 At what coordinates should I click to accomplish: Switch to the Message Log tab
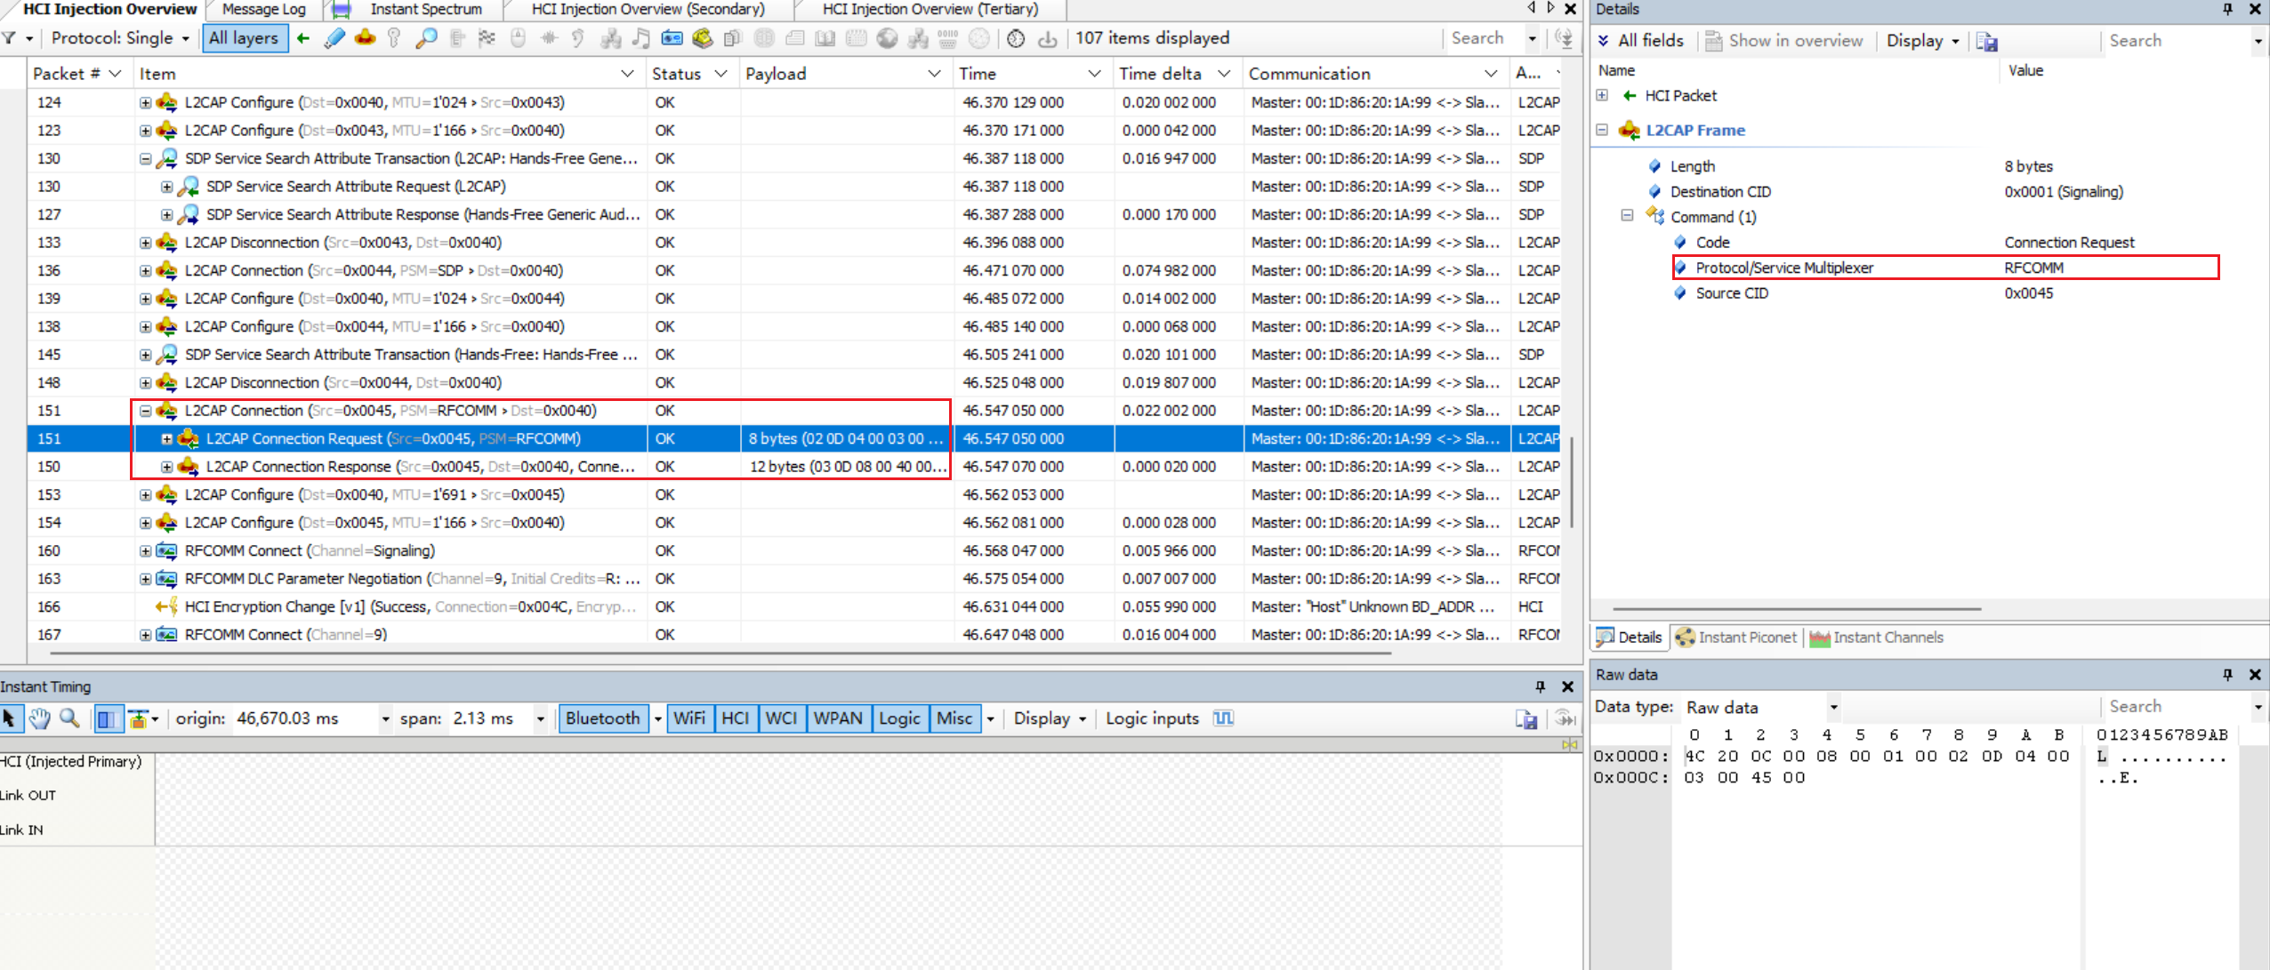(263, 9)
